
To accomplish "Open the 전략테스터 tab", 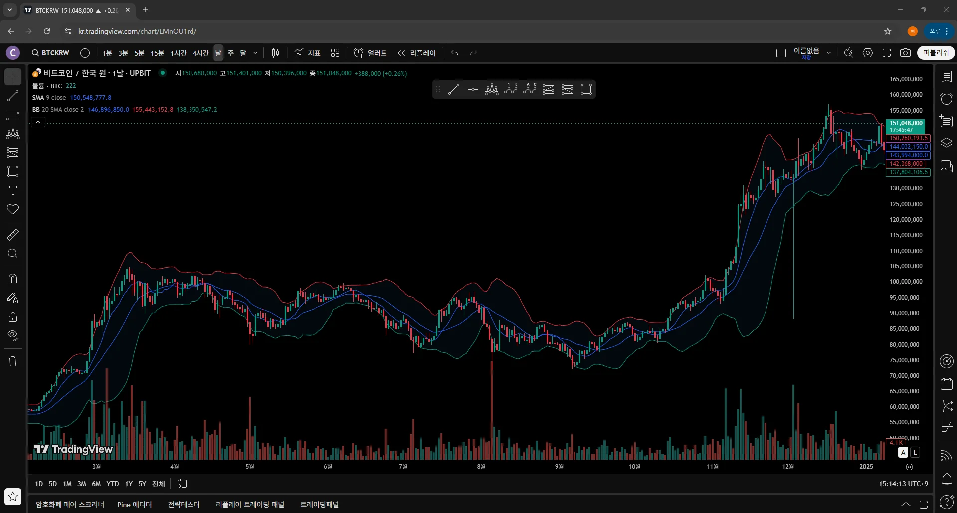I will click(184, 504).
